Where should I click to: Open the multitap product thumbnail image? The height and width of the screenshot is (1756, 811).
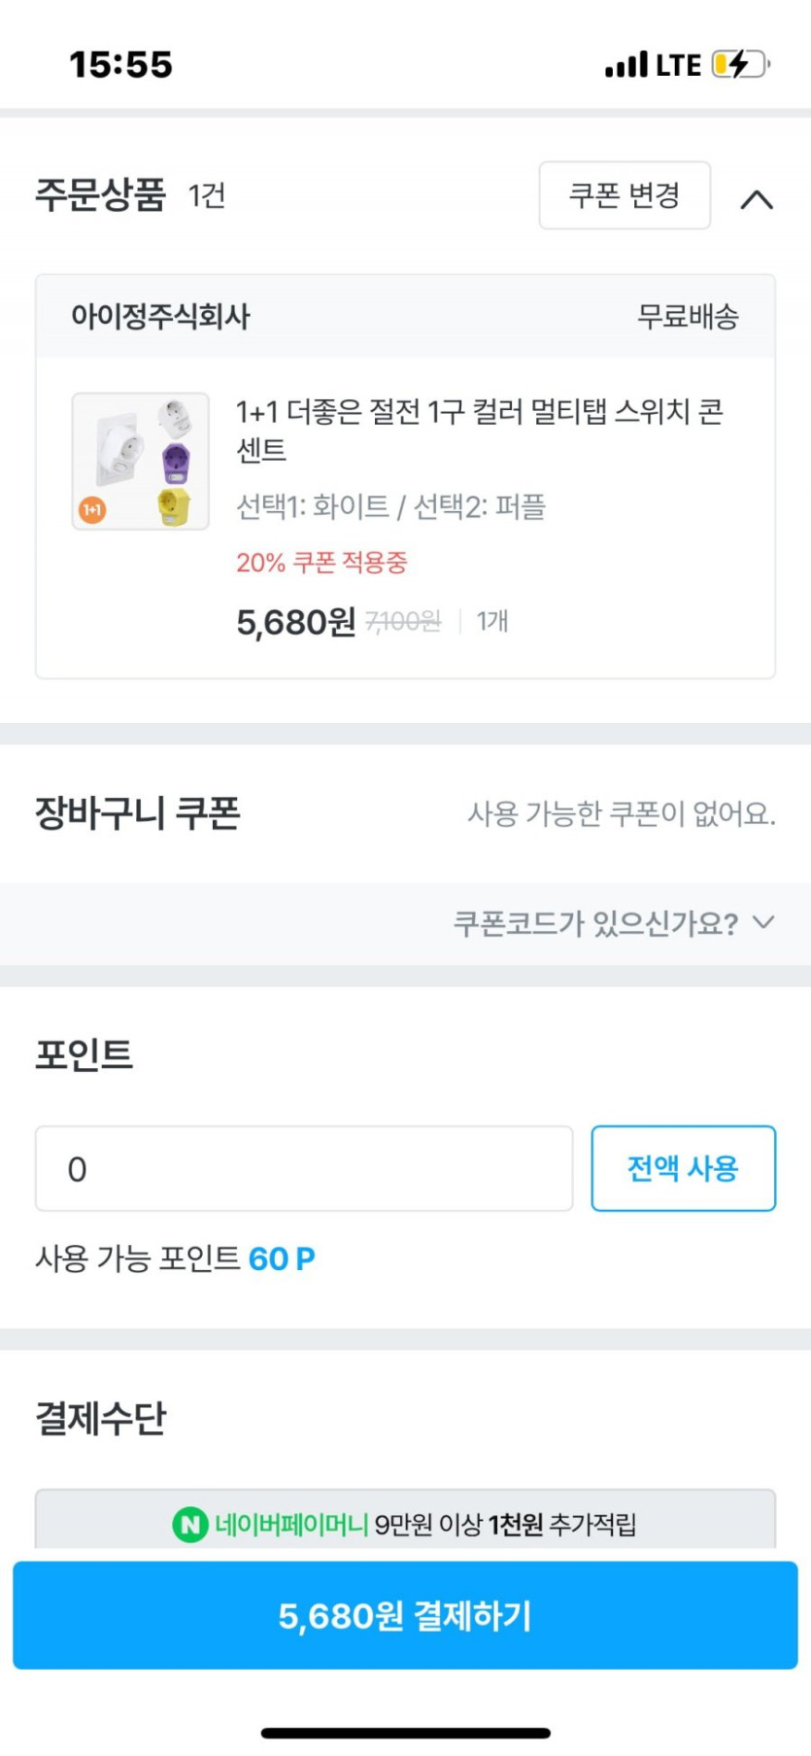[141, 461]
